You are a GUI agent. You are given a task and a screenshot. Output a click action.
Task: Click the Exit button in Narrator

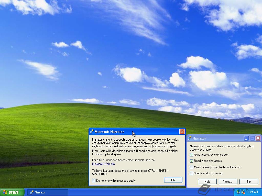[249, 182]
